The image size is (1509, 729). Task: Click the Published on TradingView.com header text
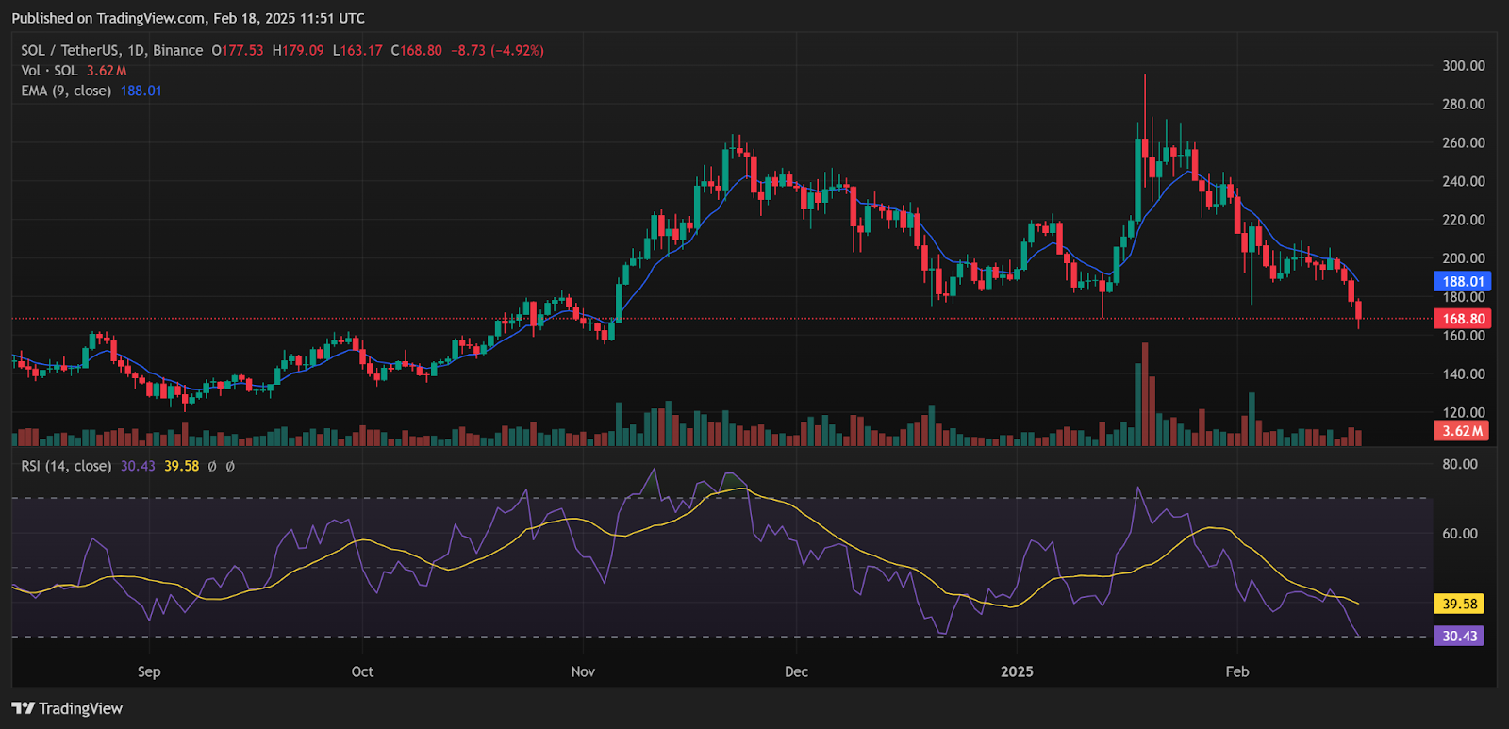click(x=188, y=18)
